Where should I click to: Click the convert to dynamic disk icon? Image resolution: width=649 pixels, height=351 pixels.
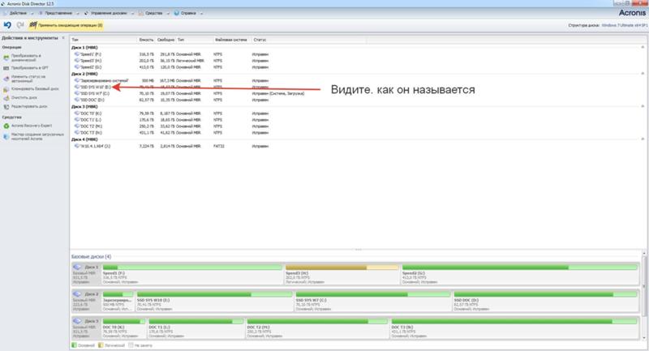pos(6,58)
